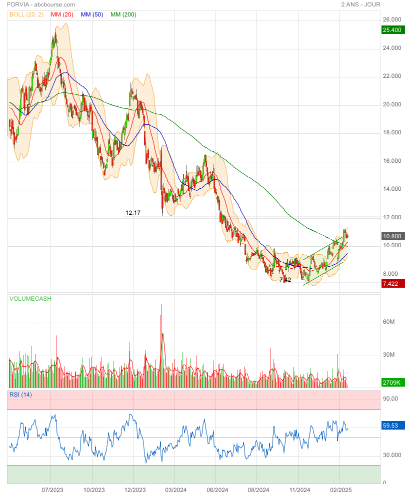Select the red MM (20) legend label
405x495 pixels.
pyautogui.click(x=62, y=14)
